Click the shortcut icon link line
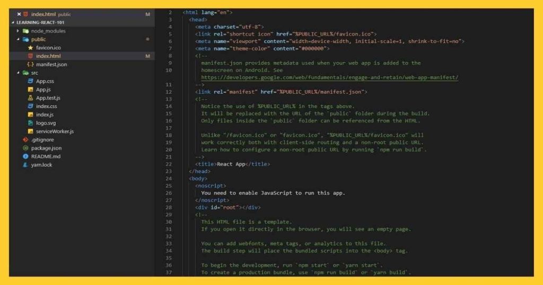 point(286,34)
